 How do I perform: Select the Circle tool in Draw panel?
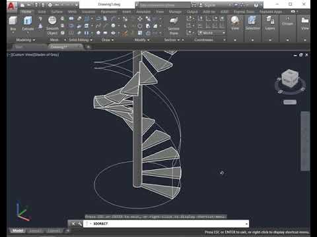tap(113, 26)
